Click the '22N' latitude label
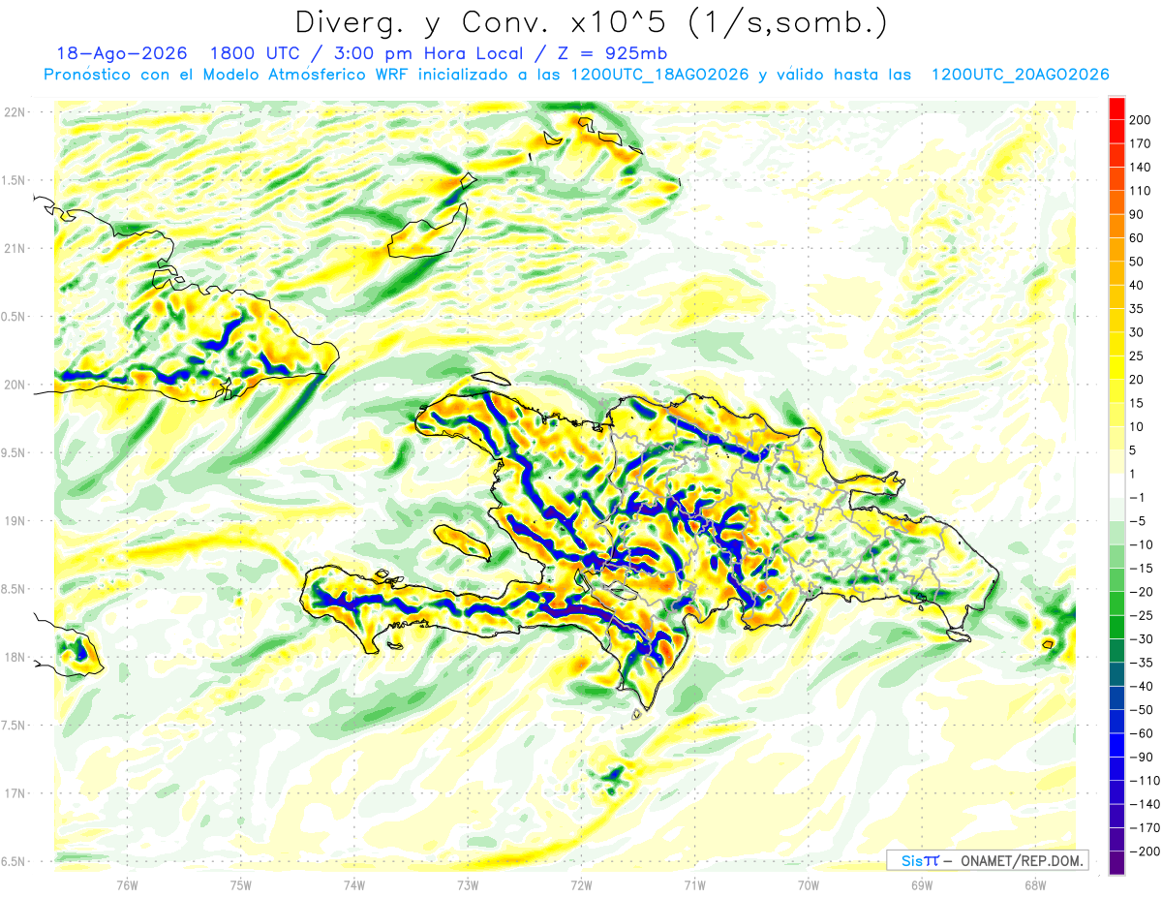Viewport: 1162px width, 898px height. point(15,112)
